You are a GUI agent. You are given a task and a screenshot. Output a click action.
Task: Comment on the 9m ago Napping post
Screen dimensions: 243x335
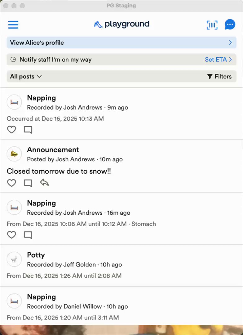(28, 130)
